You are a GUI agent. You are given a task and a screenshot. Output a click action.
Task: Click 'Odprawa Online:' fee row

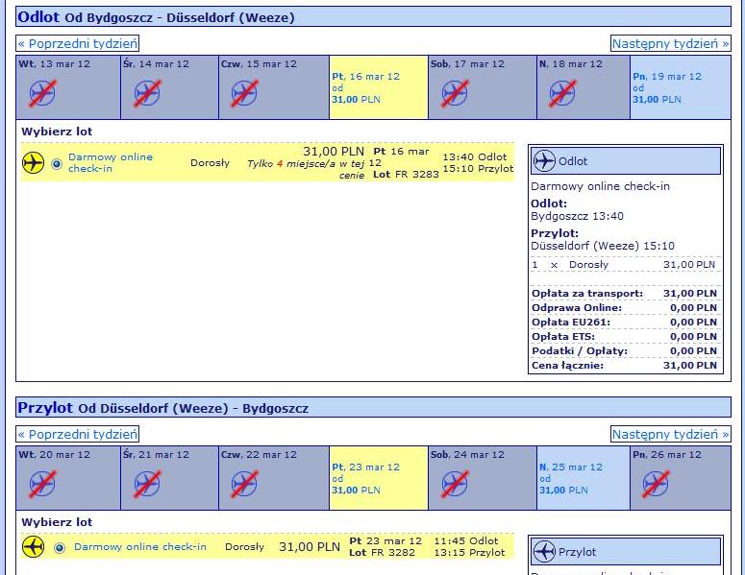click(x=624, y=308)
